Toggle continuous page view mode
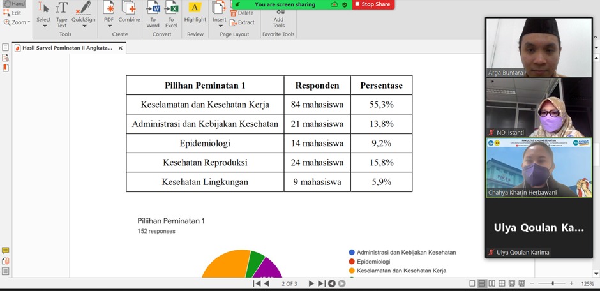Viewport: 600px width, 291px height. [x=483, y=283]
